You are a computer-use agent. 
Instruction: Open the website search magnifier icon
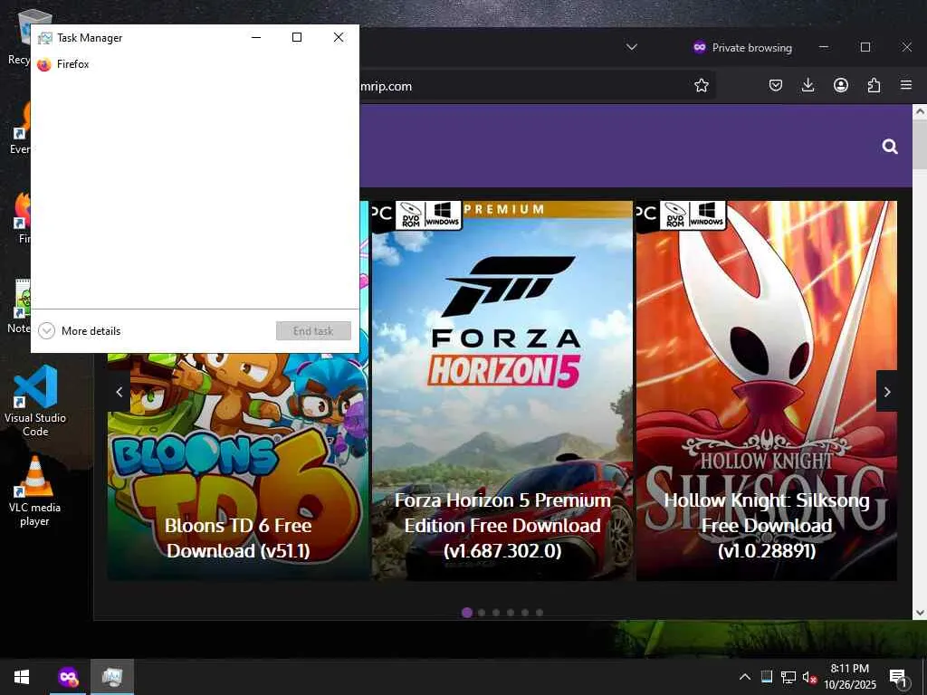[x=890, y=146]
